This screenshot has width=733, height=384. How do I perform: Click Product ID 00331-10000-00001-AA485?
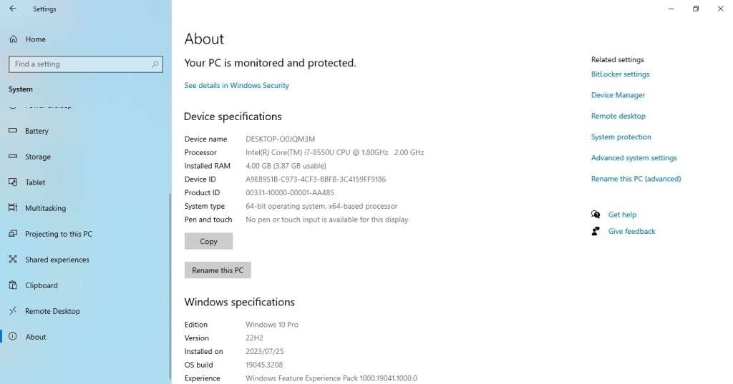coord(290,192)
